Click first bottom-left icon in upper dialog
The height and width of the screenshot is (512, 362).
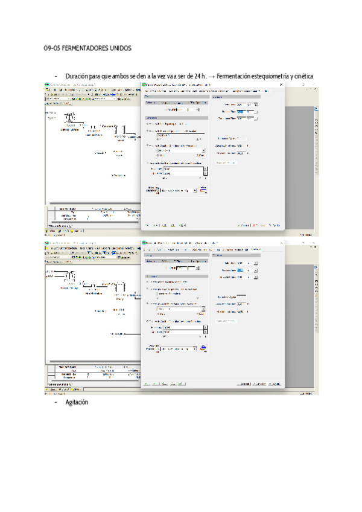tap(147, 225)
